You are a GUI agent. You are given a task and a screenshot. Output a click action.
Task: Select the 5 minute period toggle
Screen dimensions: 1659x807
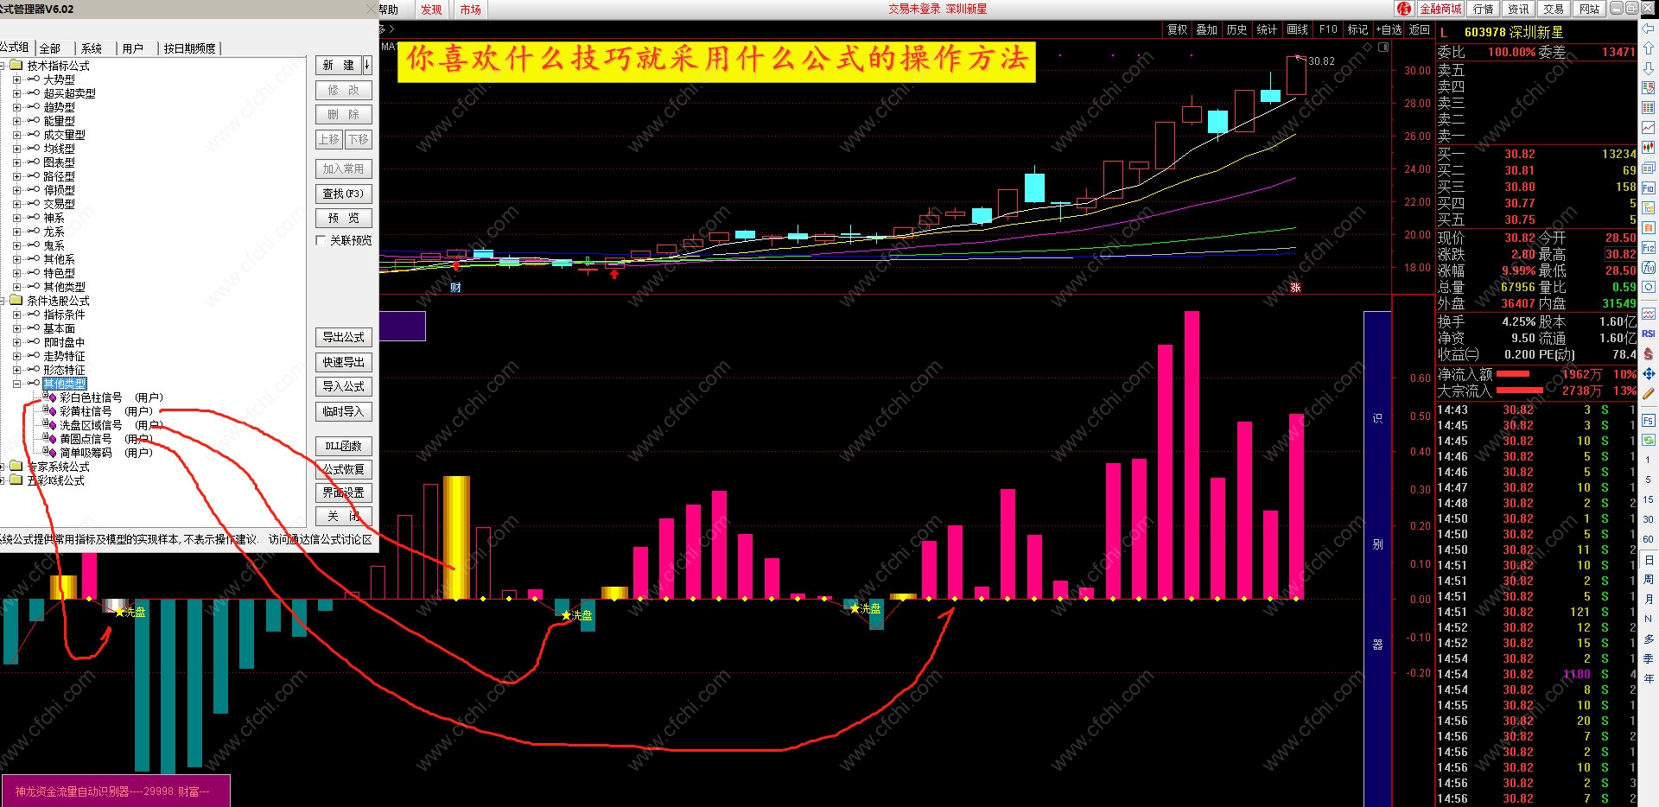coord(1648,480)
